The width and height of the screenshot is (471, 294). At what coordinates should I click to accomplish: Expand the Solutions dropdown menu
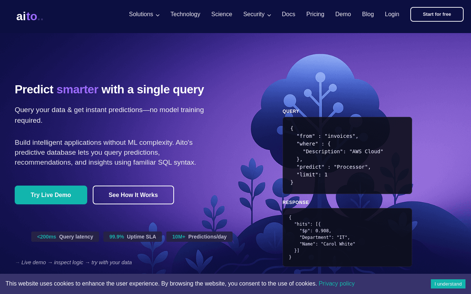144,14
